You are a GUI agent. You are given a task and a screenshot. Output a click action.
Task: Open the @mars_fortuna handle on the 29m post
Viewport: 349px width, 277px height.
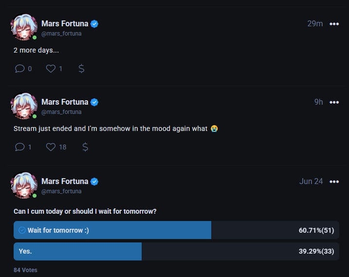tap(61, 34)
